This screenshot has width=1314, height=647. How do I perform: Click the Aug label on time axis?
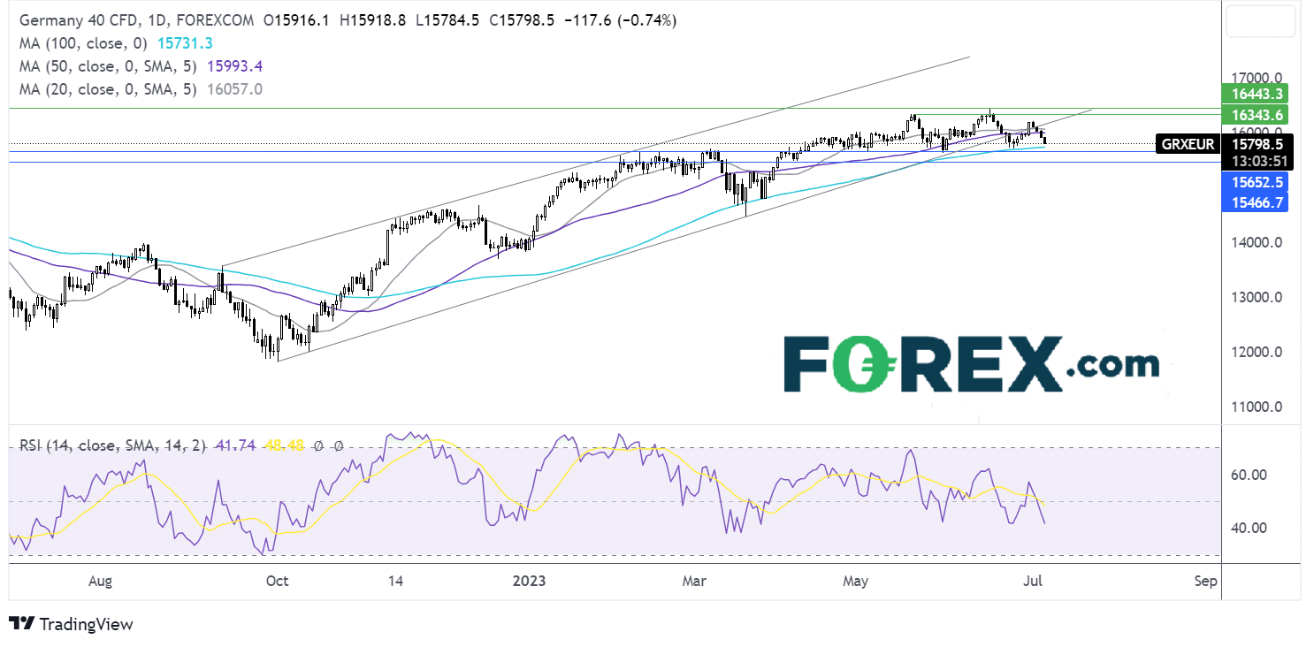coord(101,581)
